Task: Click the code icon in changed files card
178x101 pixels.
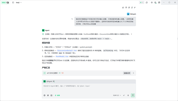Action: [45, 73]
